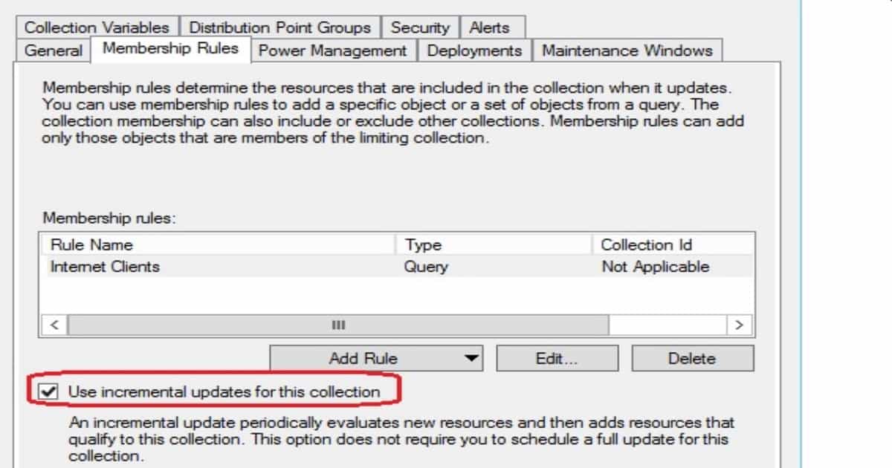Toggle Use incremental updates checkbox
Image resolution: width=892 pixels, height=468 pixels.
[50, 391]
